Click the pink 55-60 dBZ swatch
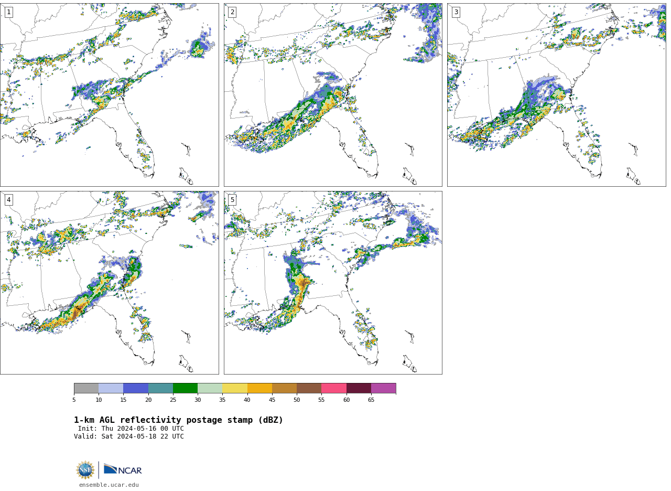This screenshot has width=671, height=491. [x=334, y=388]
